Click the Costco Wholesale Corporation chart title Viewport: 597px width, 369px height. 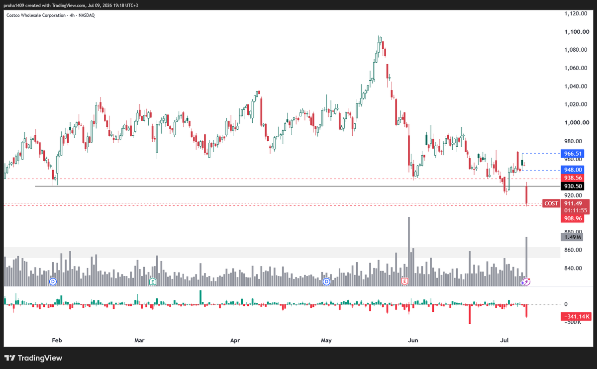coord(35,15)
